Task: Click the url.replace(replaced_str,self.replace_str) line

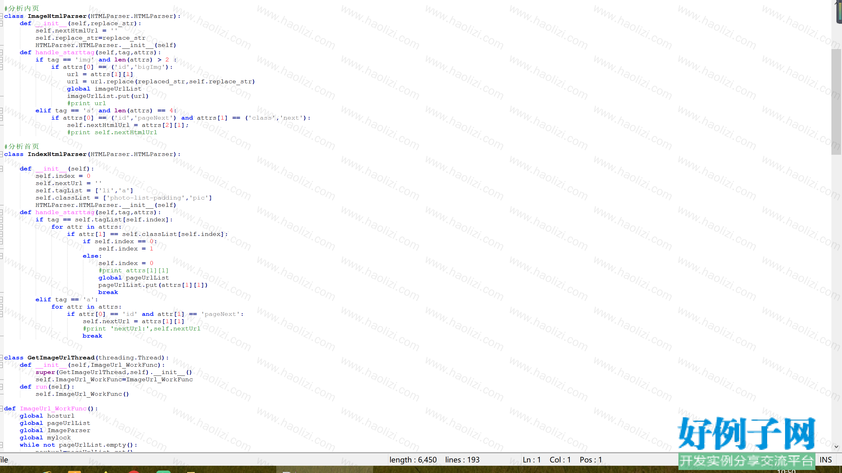Action: pos(161,81)
